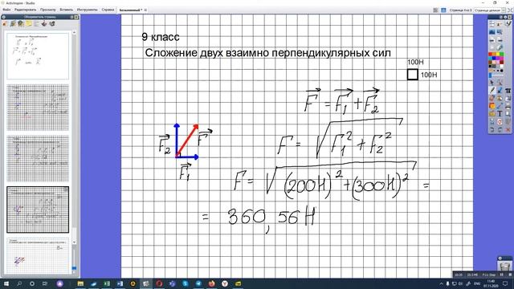Open Skype from the taskbar
Screen dimensions: 514x289
(186, 283)
